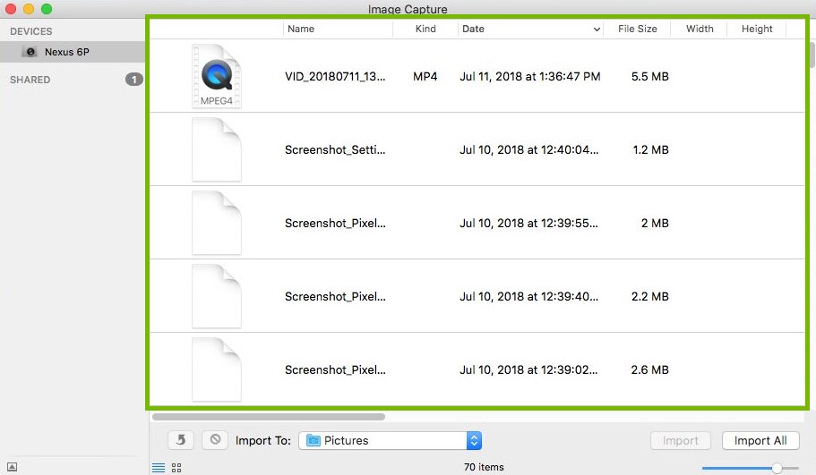816x475 pixels.
Task: Click the 1.2 MB file size cell
Action: tap(650, 149)
